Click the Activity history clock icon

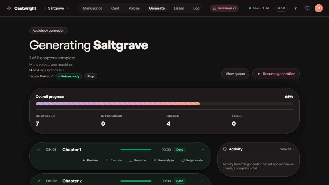click(x=225, y=149)
